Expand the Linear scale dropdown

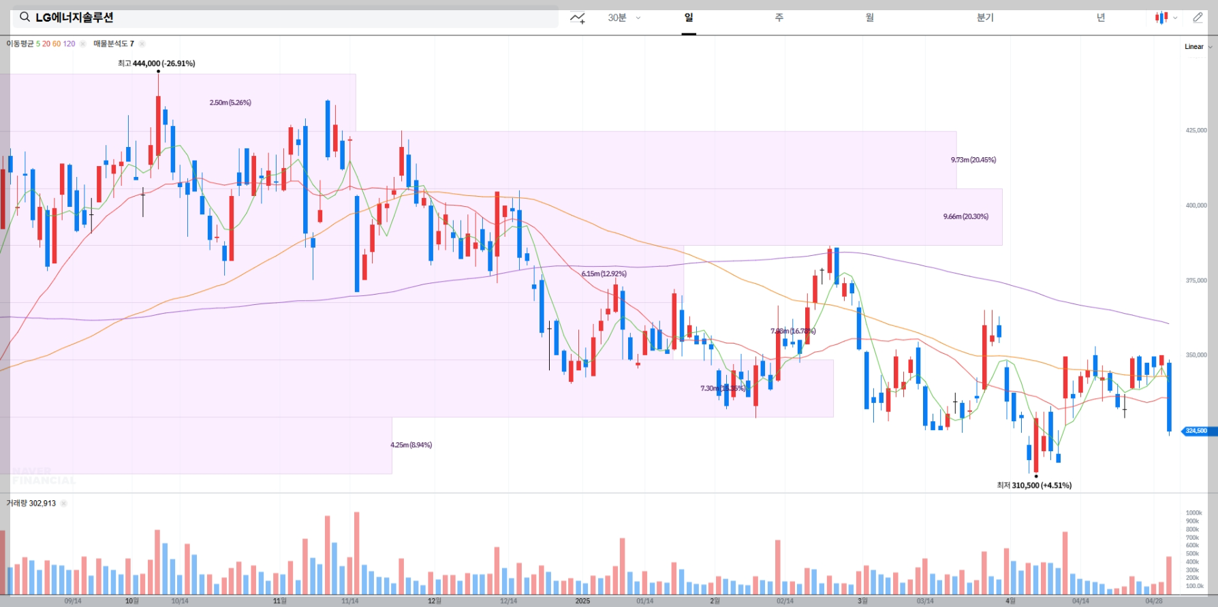click(x=1198, y=47)
